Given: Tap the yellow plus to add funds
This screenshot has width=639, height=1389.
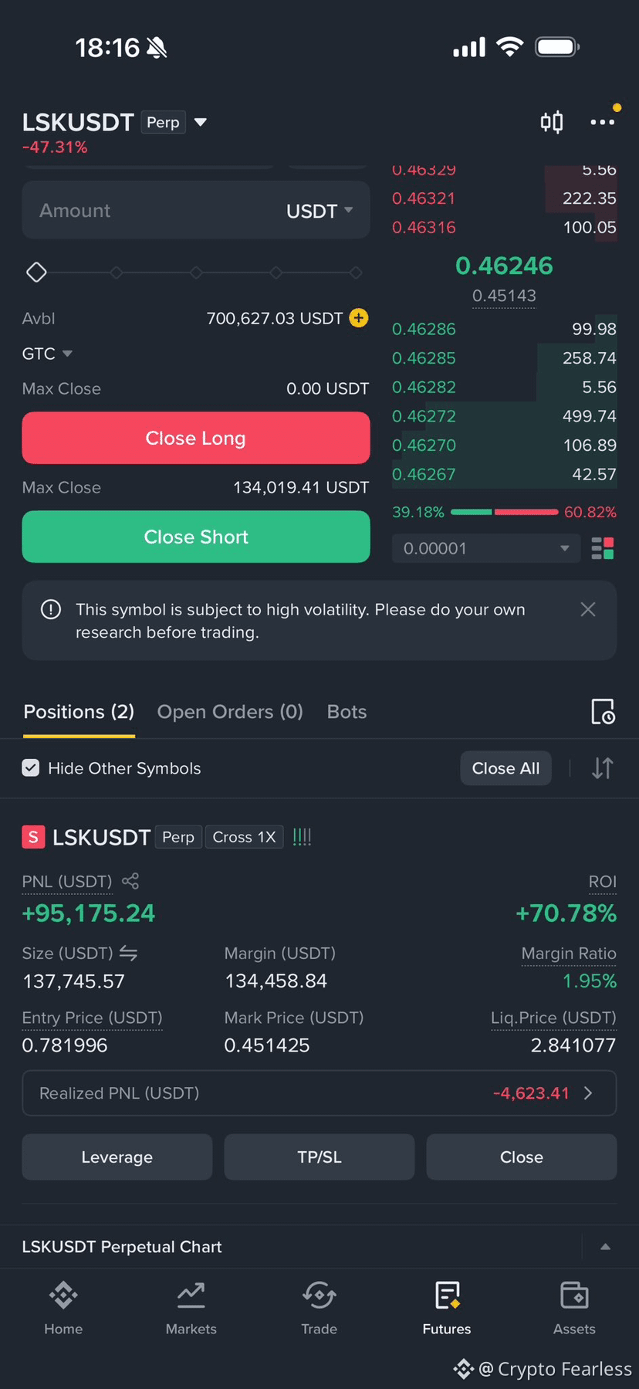Looking at the screenshot, I should pyautogui.click(x=359, y=318).
